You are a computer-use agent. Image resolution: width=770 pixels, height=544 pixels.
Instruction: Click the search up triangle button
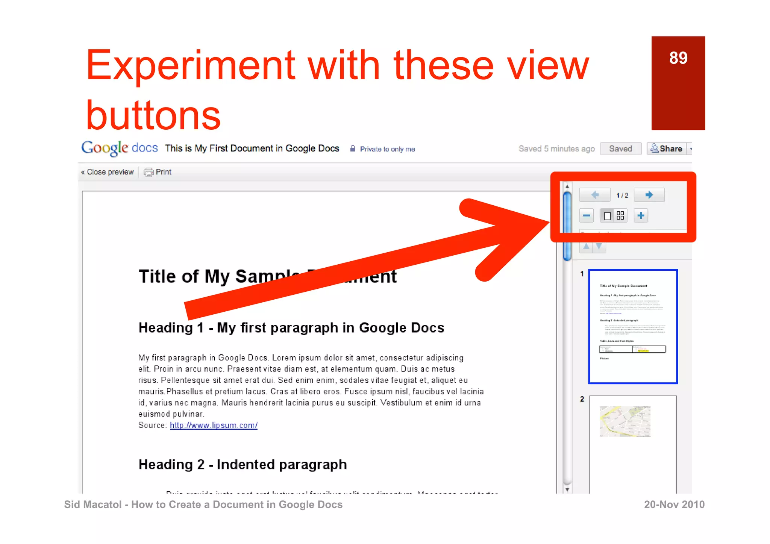(x=586, y=247)
